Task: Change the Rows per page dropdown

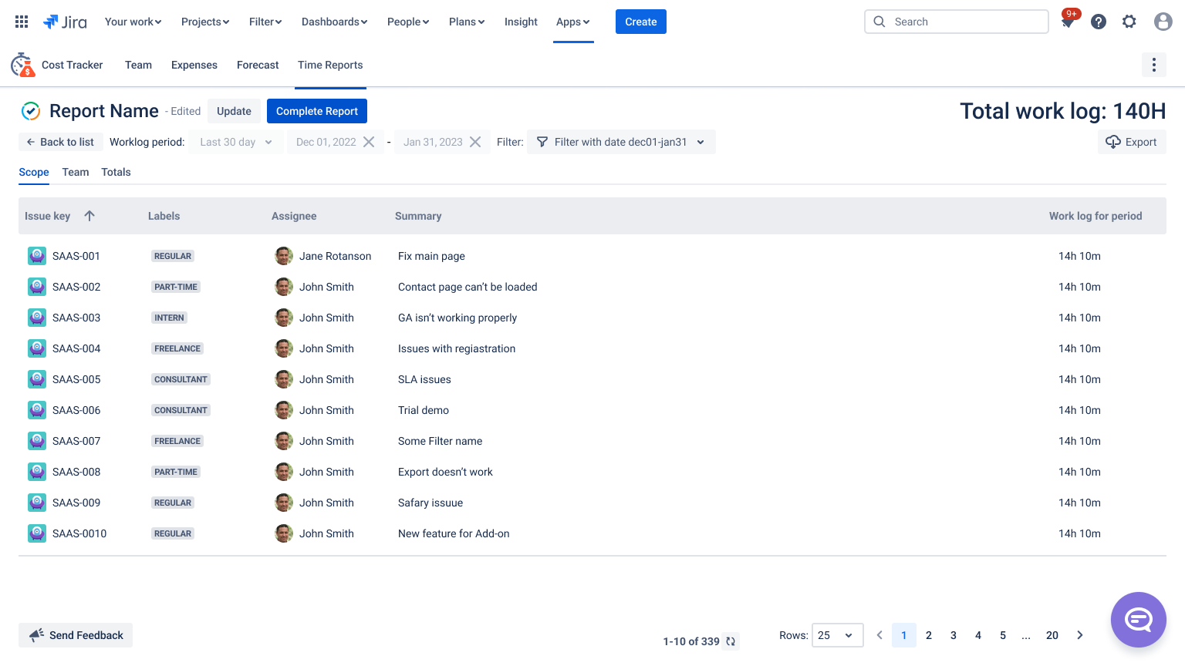Action: pyautogui.click(x=838, y=635)
